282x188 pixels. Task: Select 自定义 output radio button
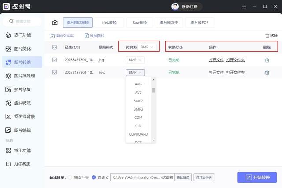94,177
